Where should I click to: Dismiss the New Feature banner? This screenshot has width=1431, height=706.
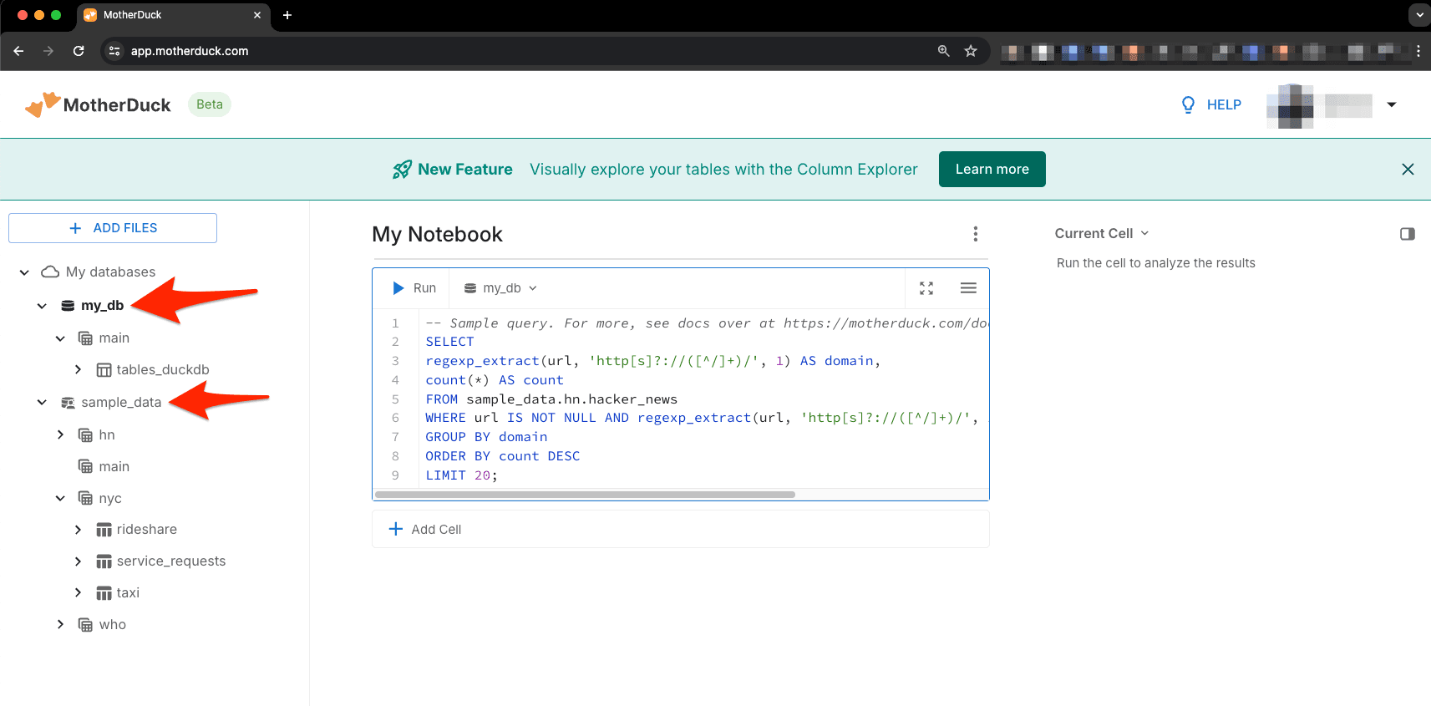pos(1408,169)
